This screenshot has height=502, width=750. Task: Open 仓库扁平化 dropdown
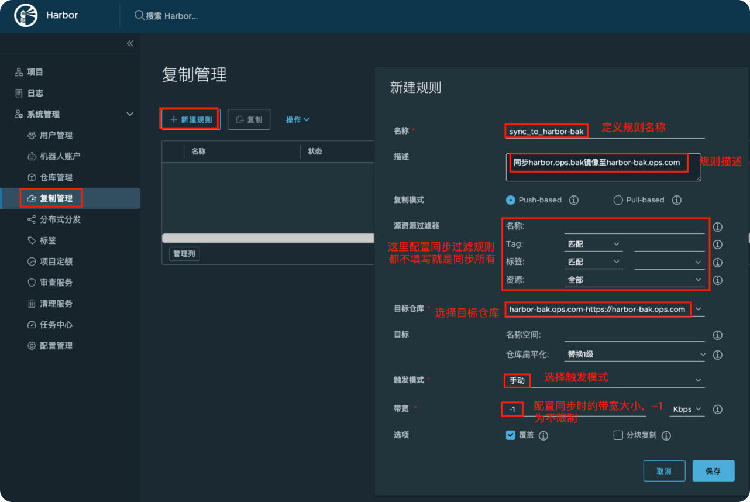pos(636,354)
